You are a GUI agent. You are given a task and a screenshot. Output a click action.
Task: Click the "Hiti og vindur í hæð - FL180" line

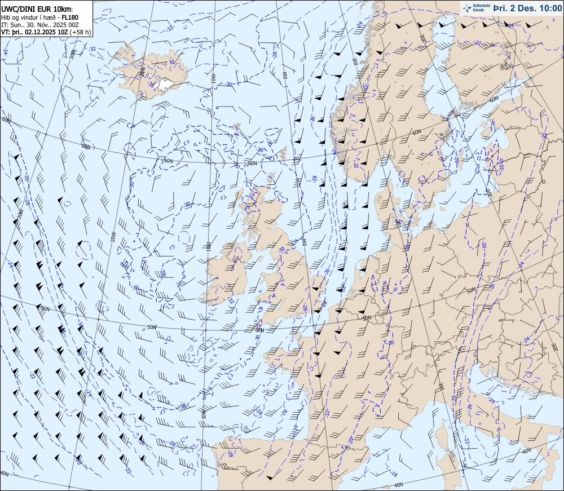pos(39,17)
